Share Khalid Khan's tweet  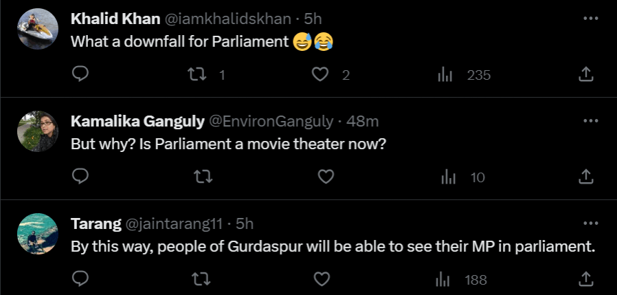[586, 74]
